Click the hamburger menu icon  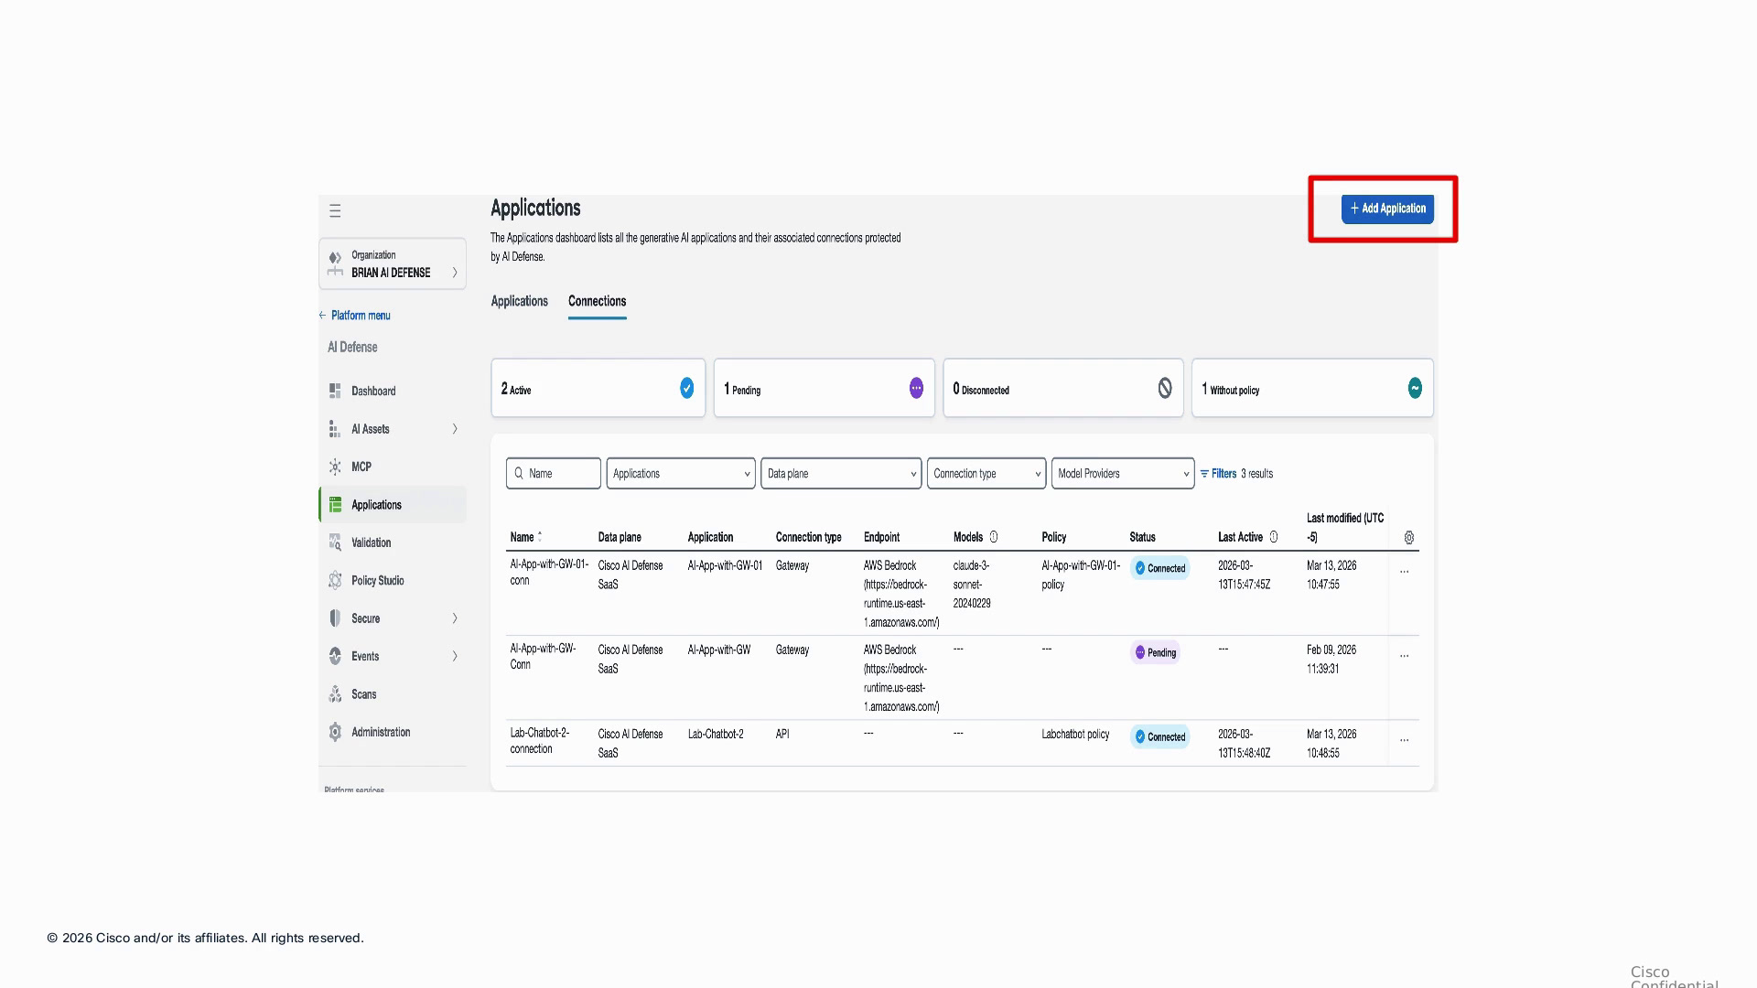click(335, 211)
